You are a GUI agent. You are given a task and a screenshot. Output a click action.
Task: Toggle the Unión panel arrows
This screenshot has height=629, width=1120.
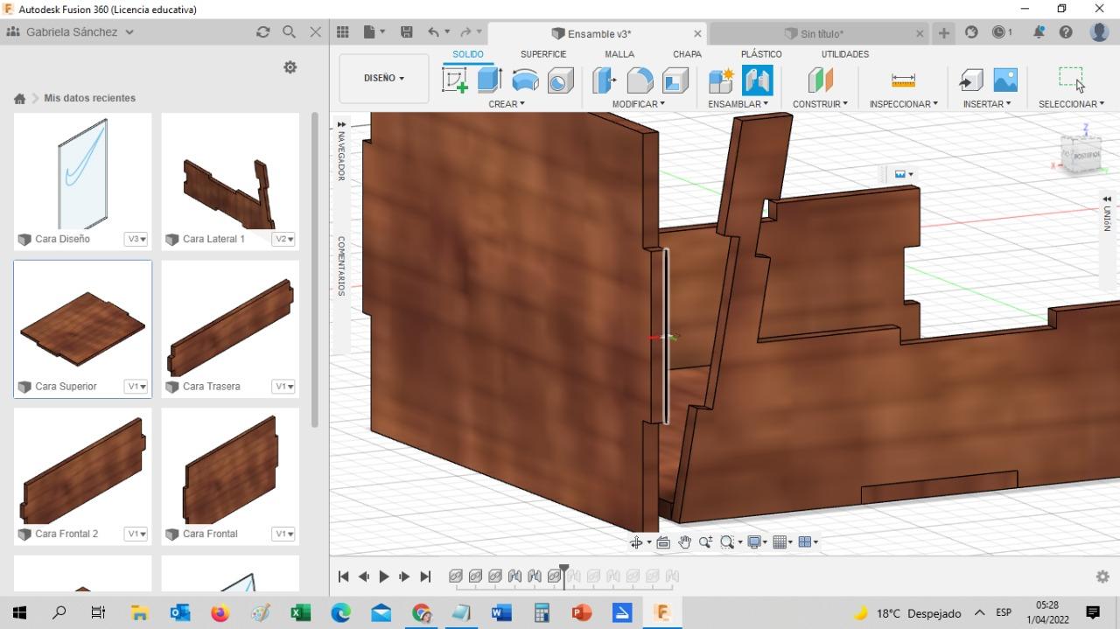pyautogui.click(x=1107, y=199)
